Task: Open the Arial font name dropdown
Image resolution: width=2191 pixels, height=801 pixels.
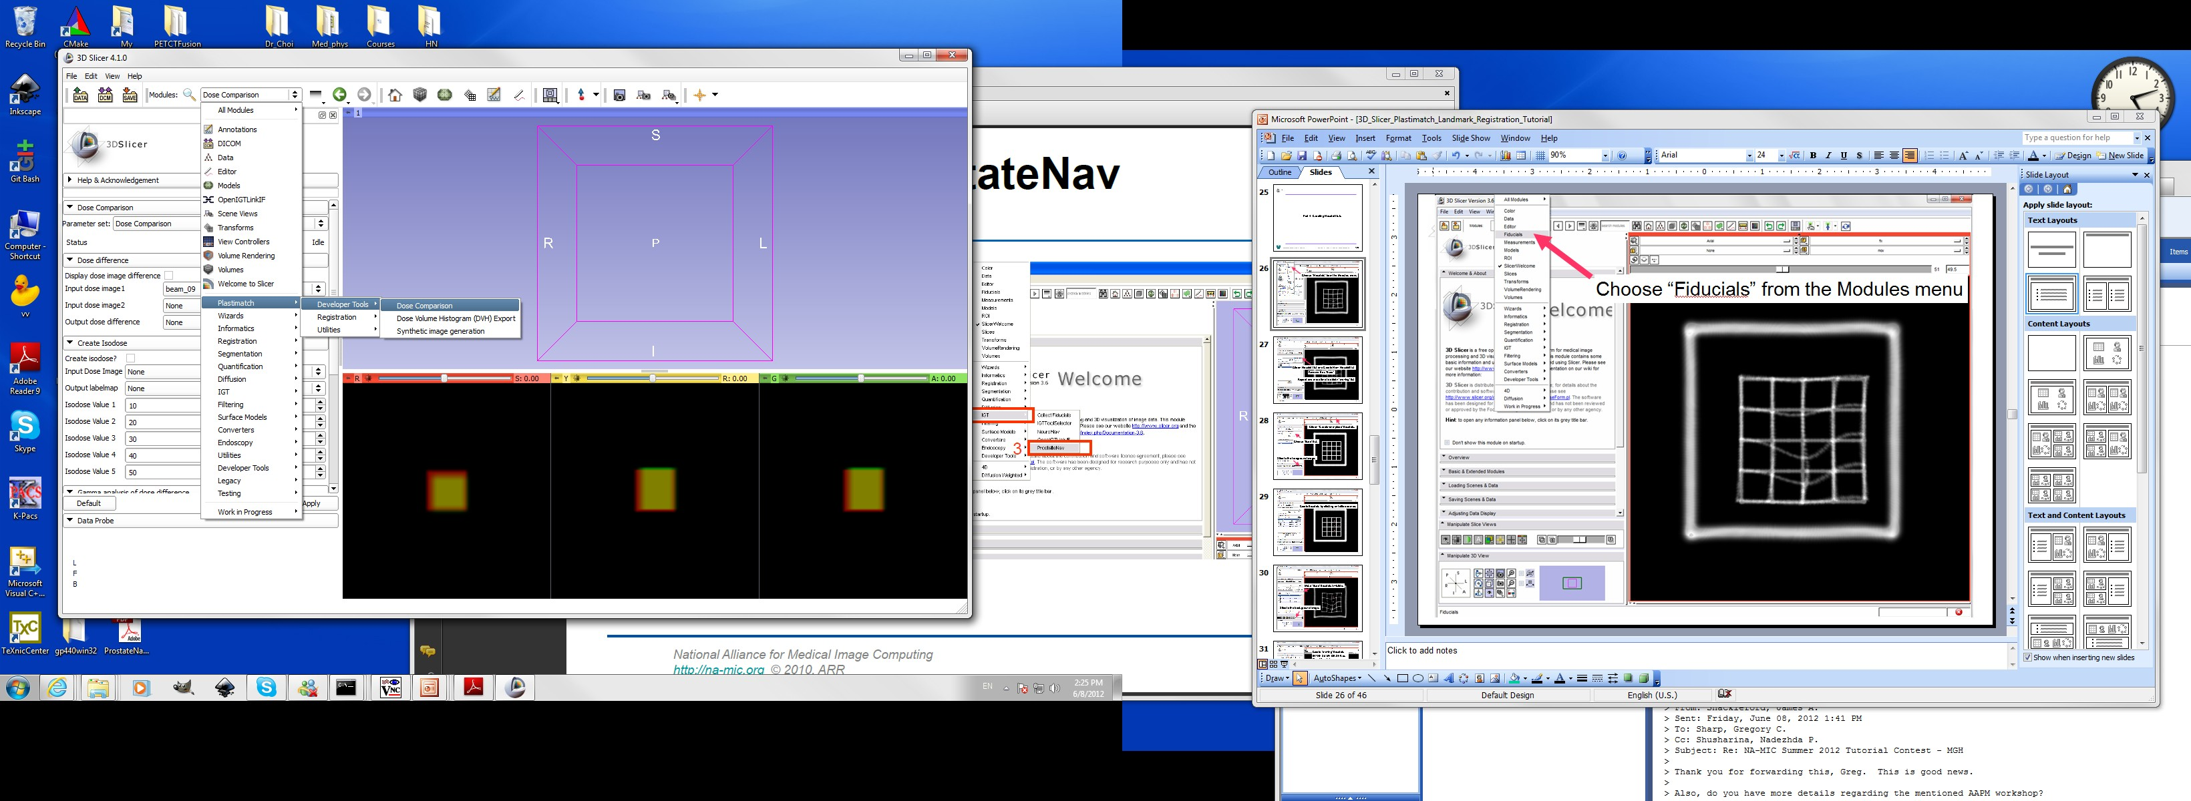Action: click(x=1749, y=156)
